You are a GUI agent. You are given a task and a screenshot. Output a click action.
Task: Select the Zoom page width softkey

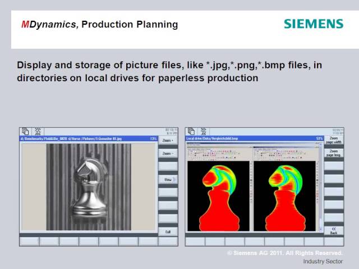tap(334, 140)
